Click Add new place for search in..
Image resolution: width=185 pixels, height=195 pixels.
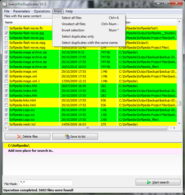point(92,151)
